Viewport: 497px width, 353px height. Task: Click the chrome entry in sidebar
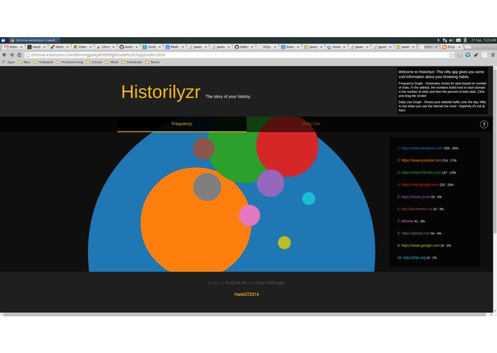[x=407, y=221]
